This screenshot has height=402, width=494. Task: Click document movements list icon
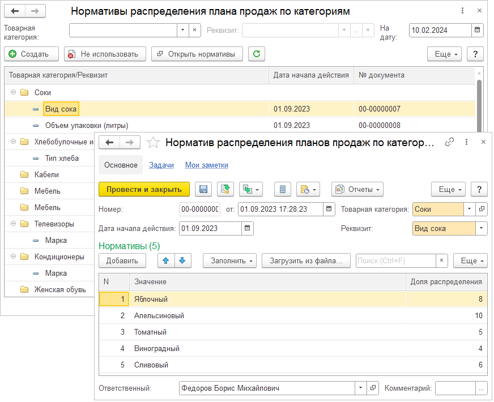(283, 189)
